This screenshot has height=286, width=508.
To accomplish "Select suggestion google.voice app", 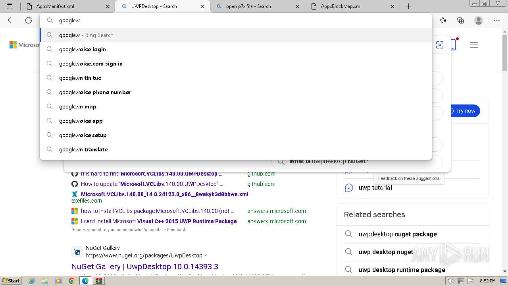I will coord(236,121).
